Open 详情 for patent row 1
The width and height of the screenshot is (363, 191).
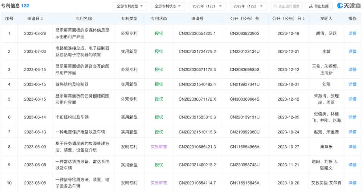(x=352, y=33)
